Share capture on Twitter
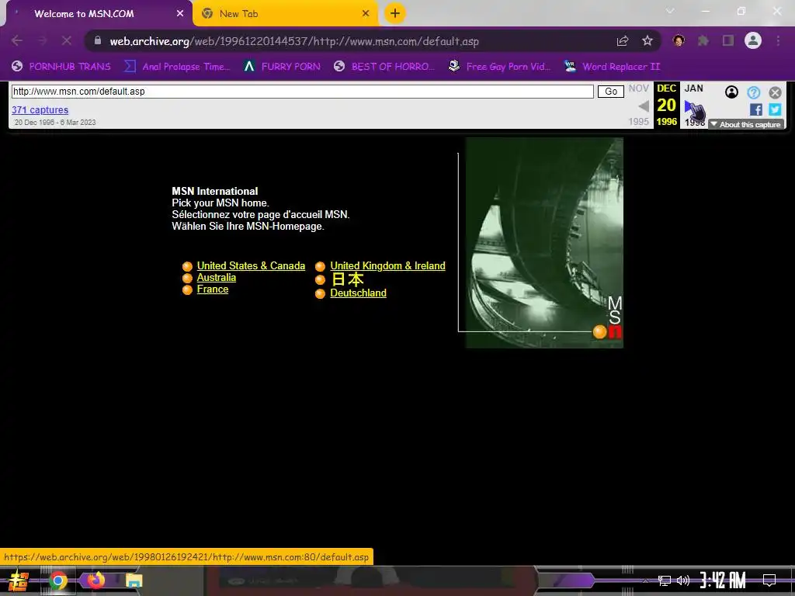This screenshot has width=795, height=596. [775, 109]
